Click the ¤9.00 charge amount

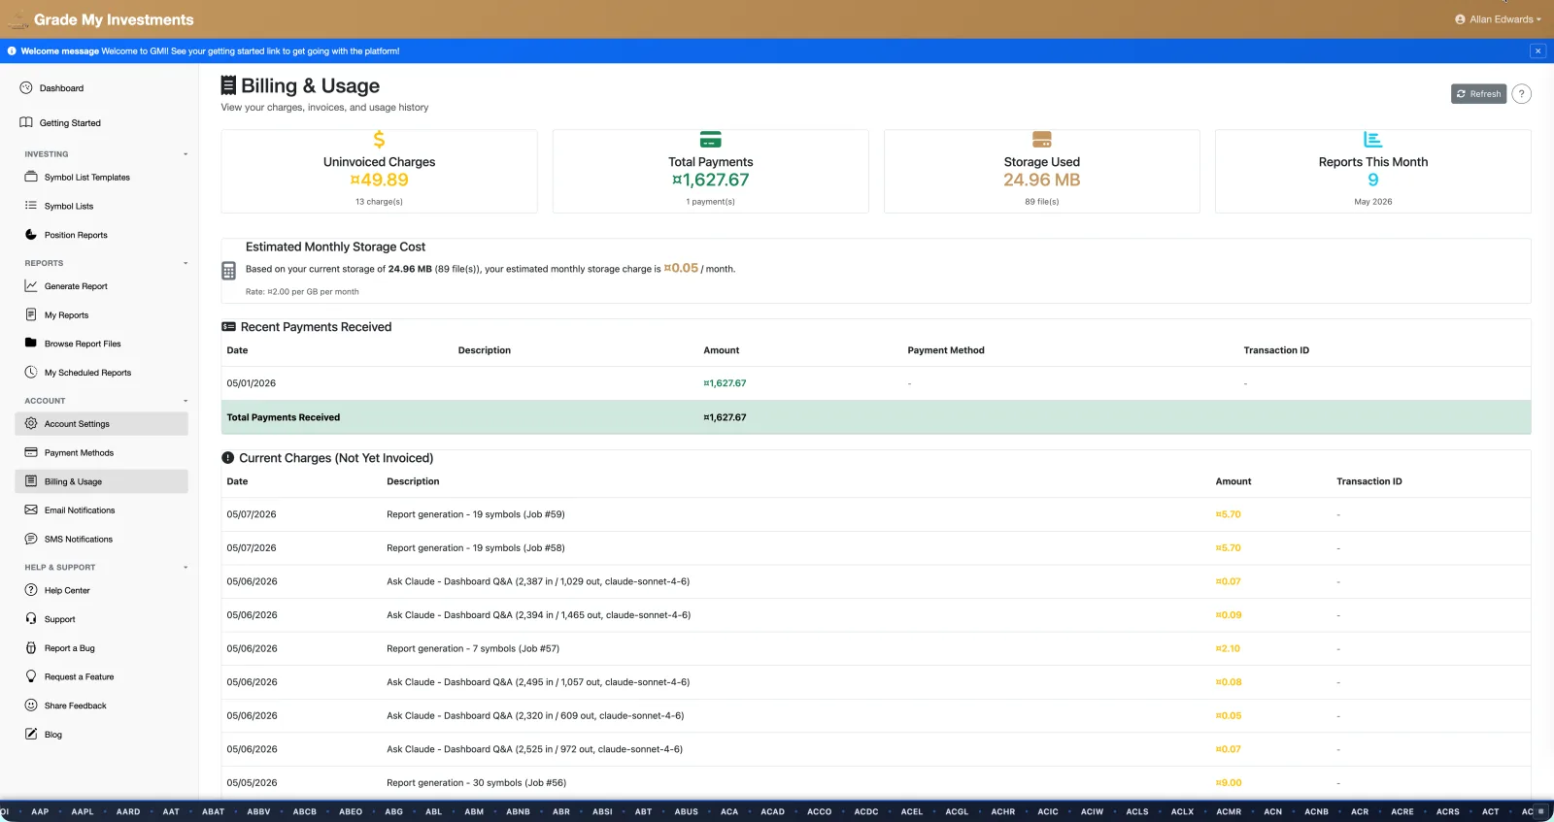pos(1229,782)
